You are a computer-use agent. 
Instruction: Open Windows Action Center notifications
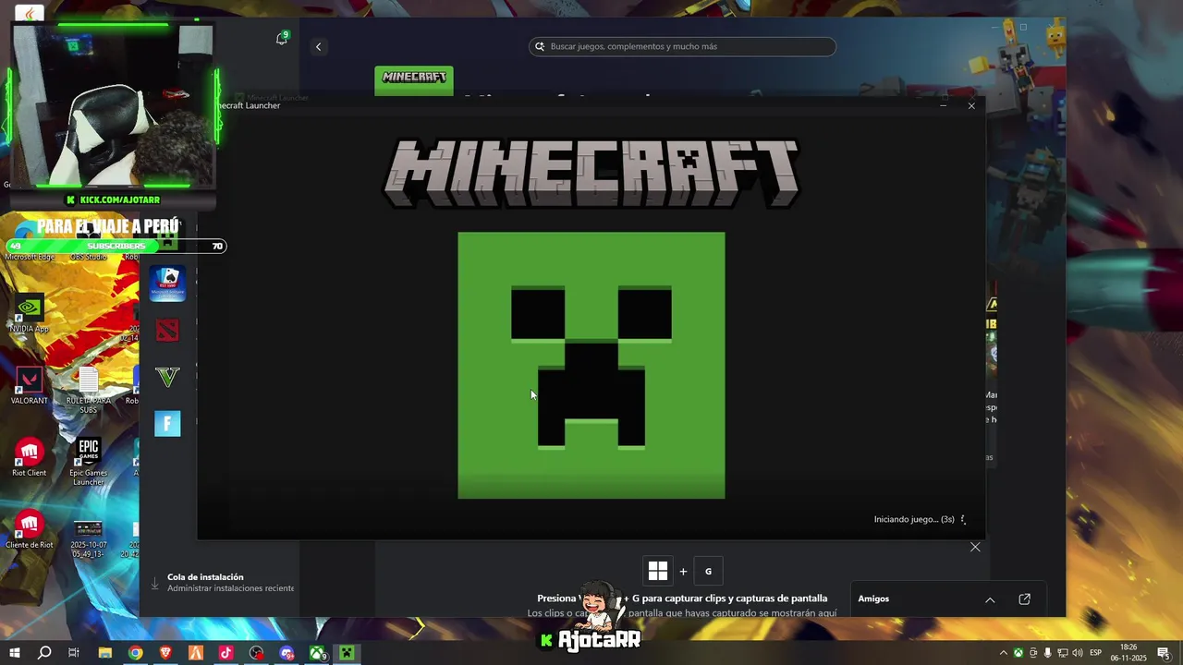coord(1164,653)
